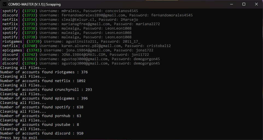The image size is (263, 140).
Task: Click the green line number 13732
Action: [30, 11]
